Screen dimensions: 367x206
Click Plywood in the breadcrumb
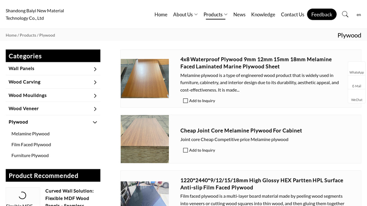[47, 35]
